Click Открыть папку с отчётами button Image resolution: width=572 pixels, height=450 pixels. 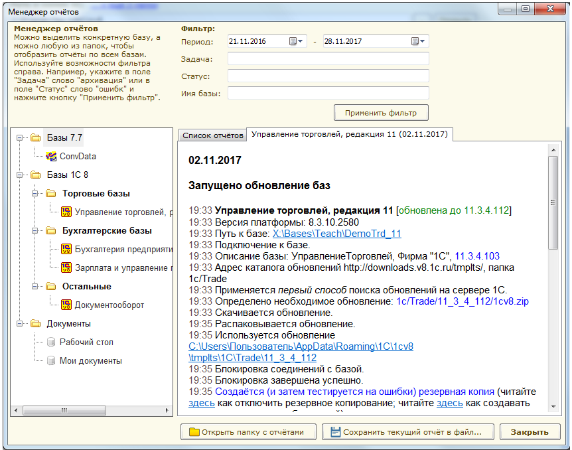(x=248, y=432)
